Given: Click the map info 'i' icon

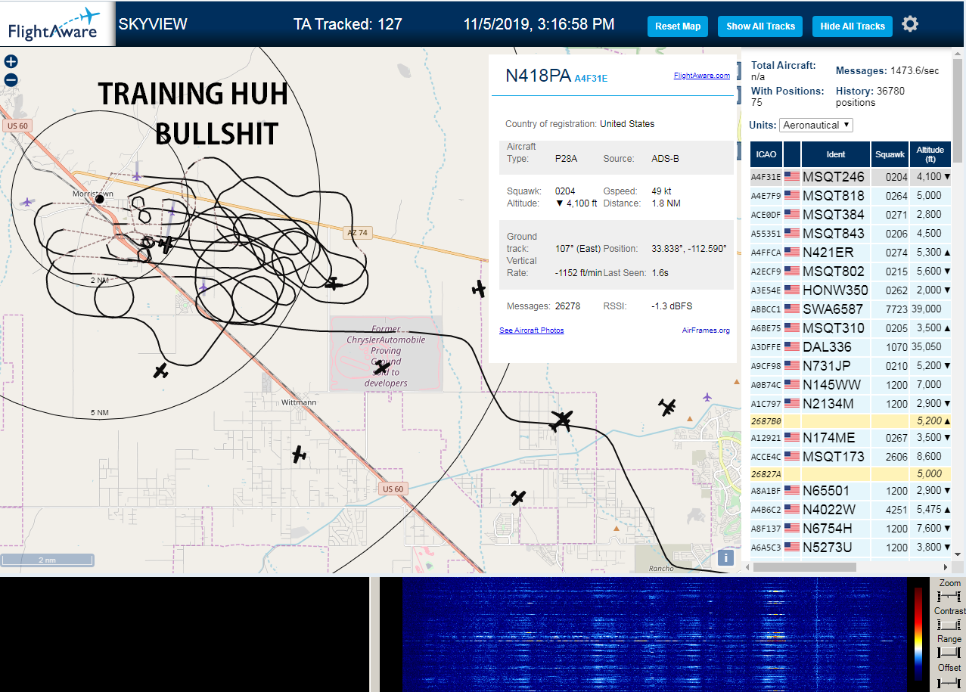Looking at the screenshot, I should click(725, 558).
